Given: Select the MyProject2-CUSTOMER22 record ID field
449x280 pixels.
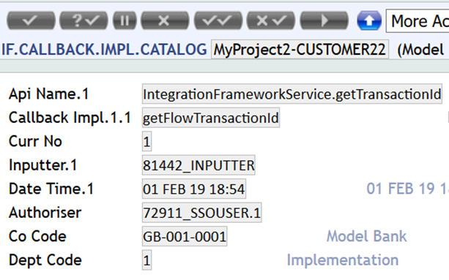Looking at the screenshot, I should tap(300, 50).
